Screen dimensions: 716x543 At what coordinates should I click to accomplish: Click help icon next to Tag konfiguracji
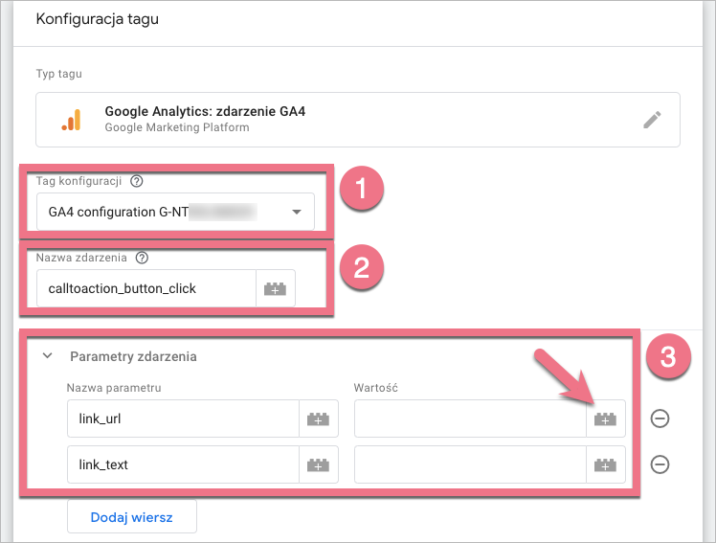(x=136, y=181)
